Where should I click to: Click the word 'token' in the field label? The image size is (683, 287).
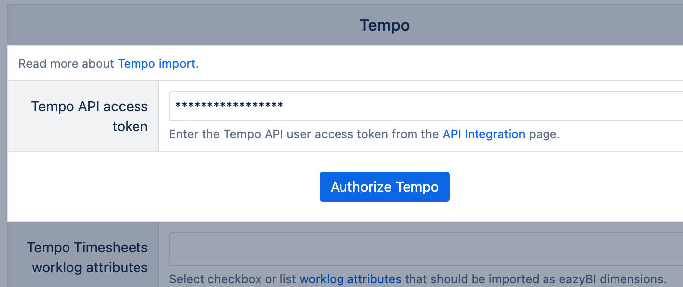click(x=130, y=126)
